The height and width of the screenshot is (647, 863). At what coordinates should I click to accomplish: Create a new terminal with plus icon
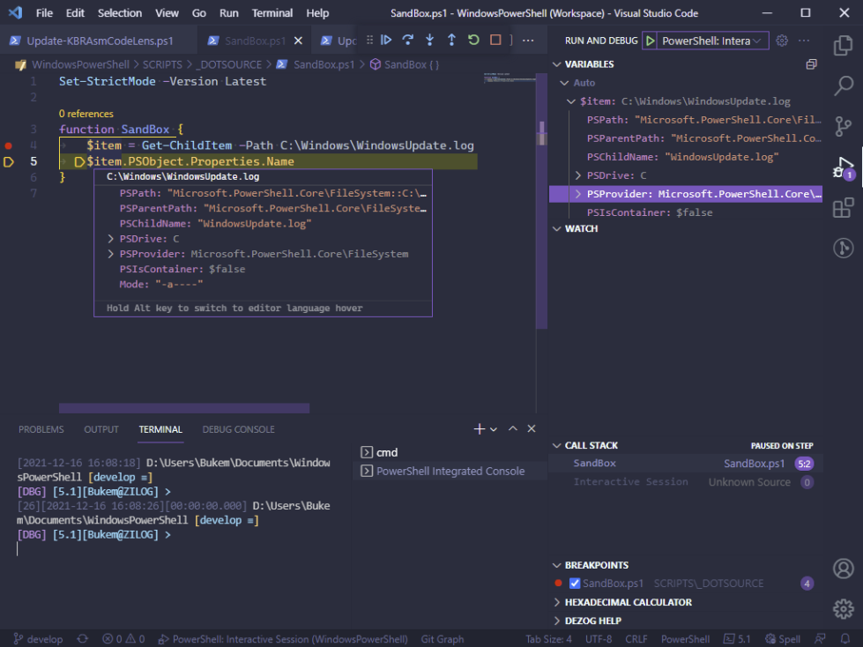479,429
